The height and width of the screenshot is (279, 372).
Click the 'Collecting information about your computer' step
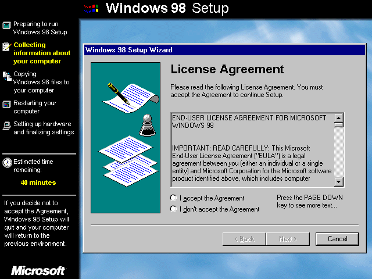tap(42, 53)
